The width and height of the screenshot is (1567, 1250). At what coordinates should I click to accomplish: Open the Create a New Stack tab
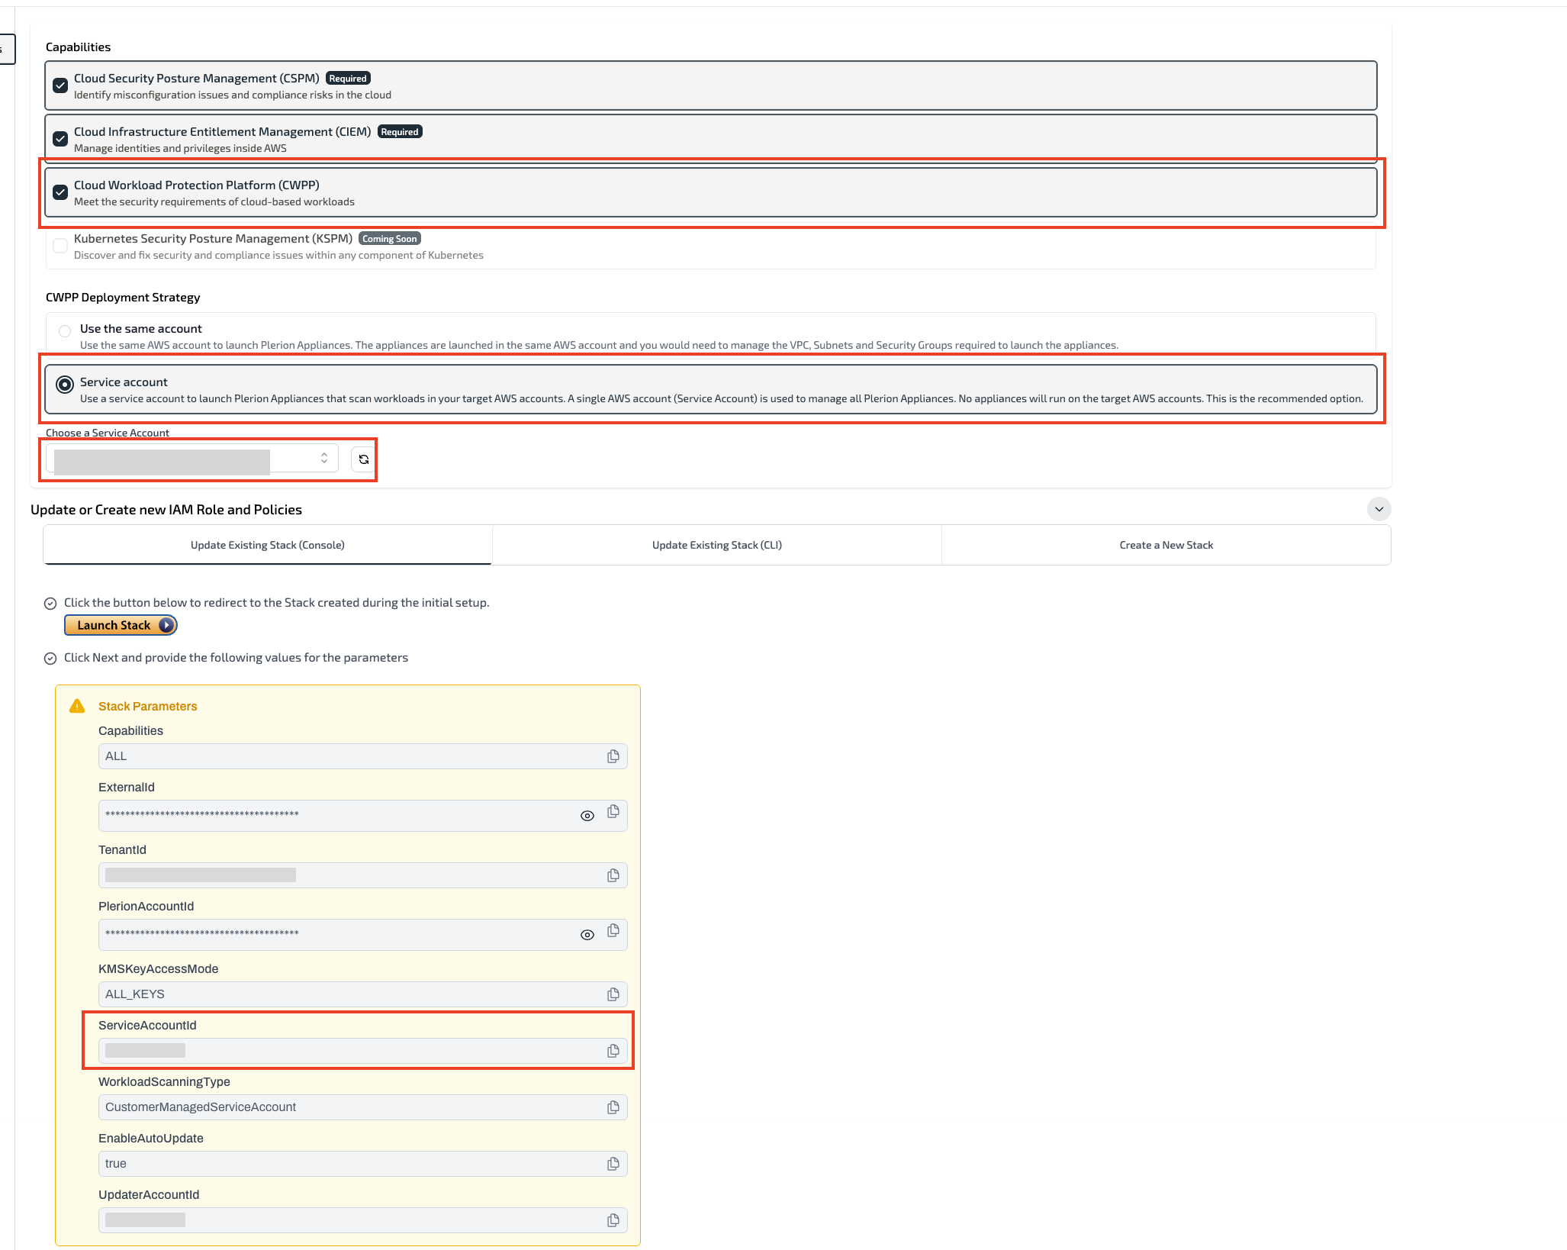(x=1166, y=545)
